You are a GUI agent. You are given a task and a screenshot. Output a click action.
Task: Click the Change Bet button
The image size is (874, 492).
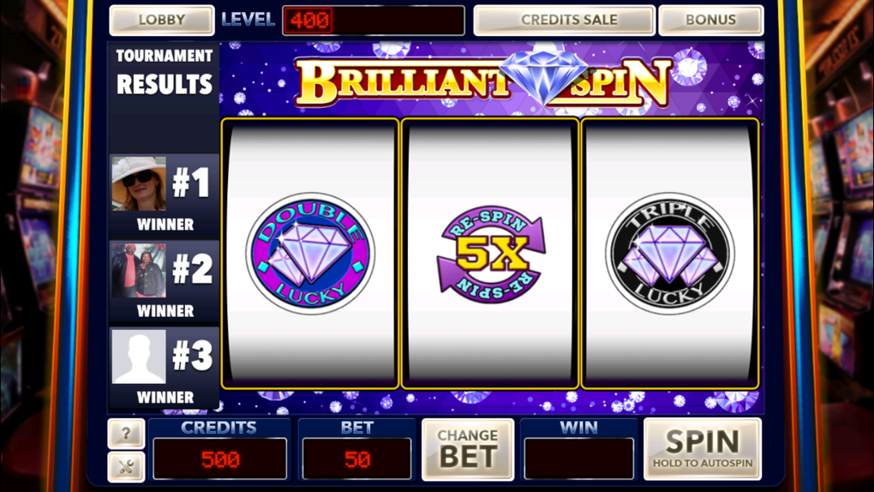coord(468,450)
